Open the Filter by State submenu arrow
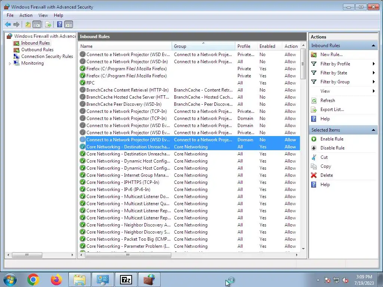The image size is (383, 287). click(374, 73)
